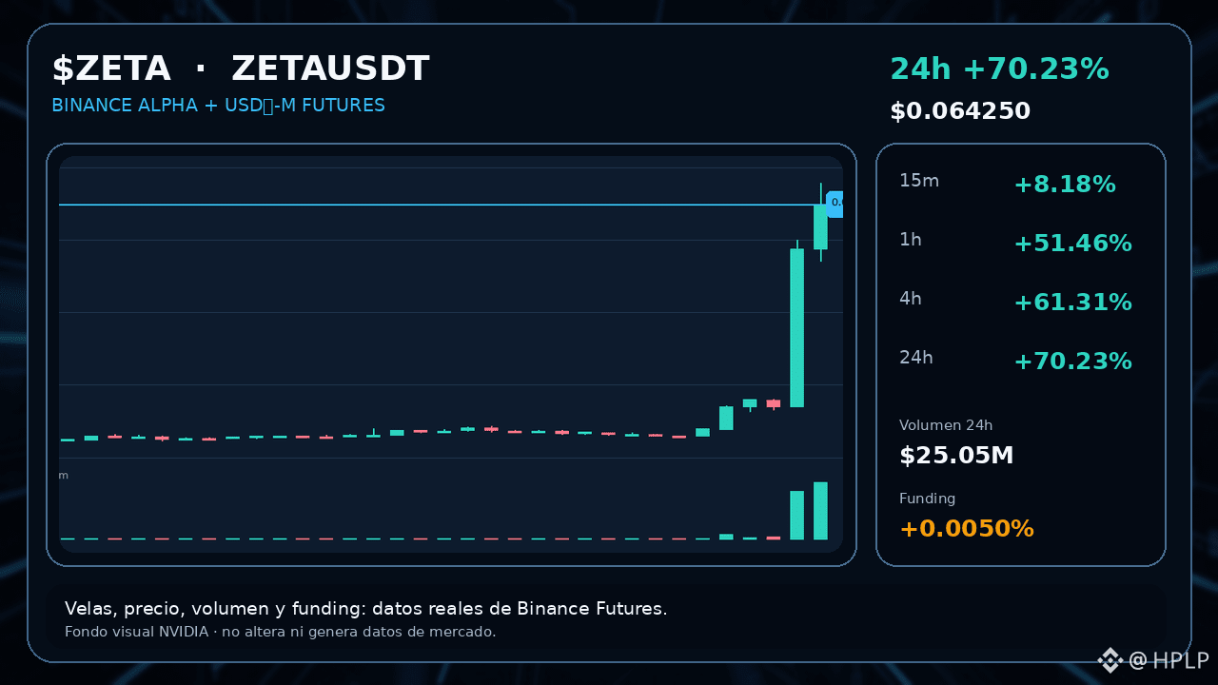Click the Volumen 24h $25.05M value
The image size is (1218, 685).
(956, 456)
